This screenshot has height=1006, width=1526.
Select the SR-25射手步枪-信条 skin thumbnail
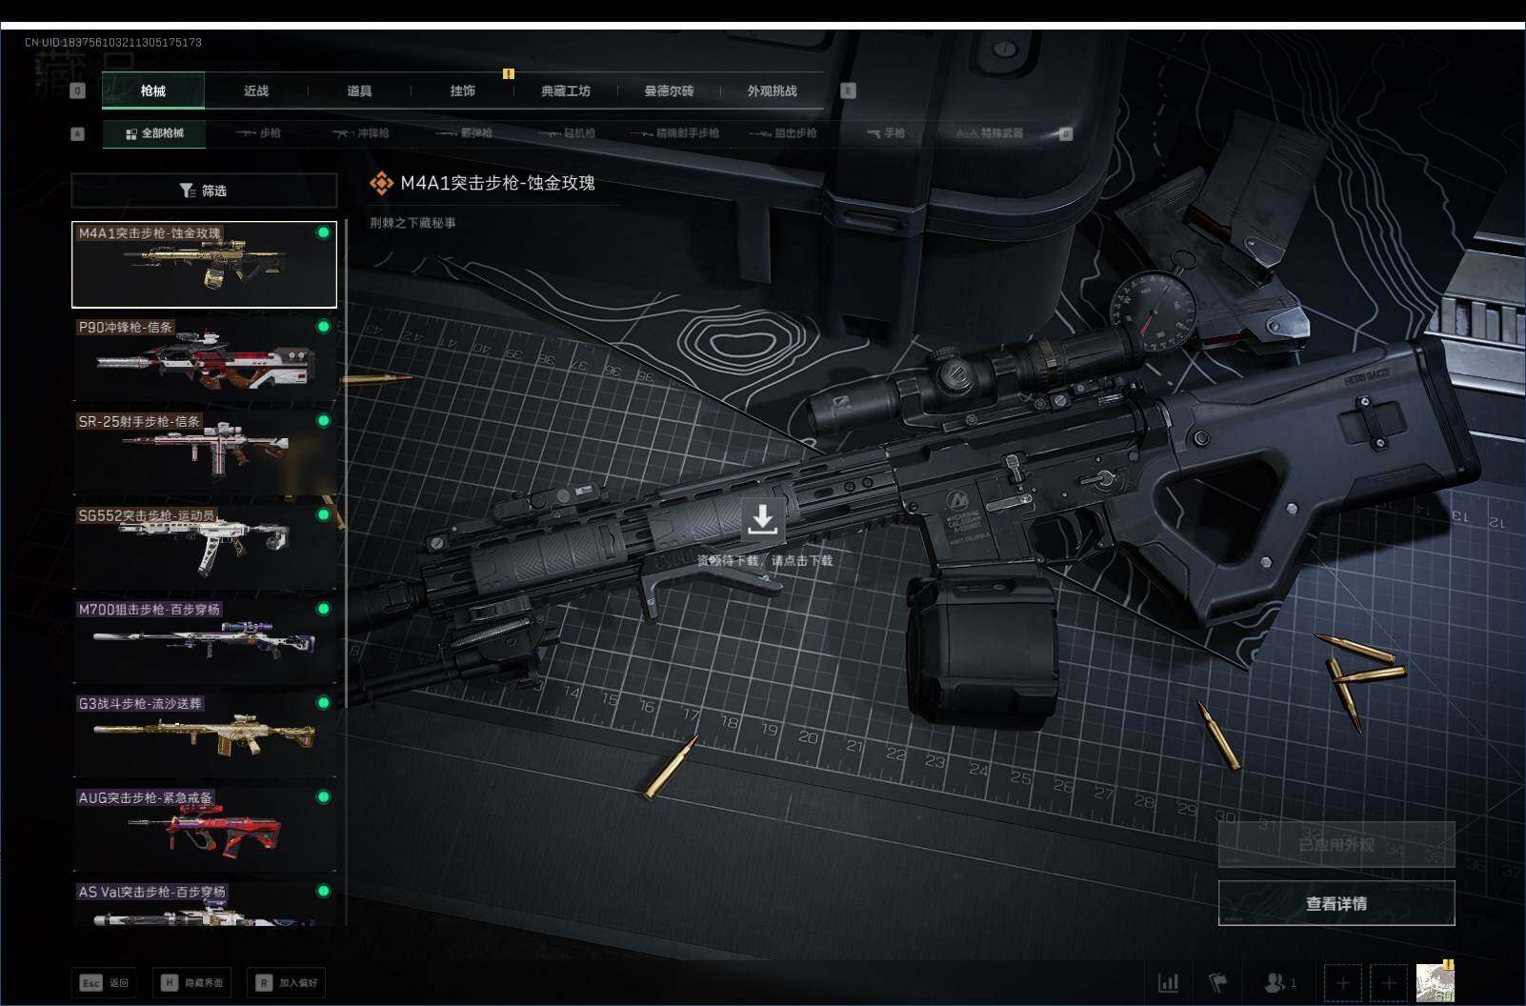tap(204, 453)
